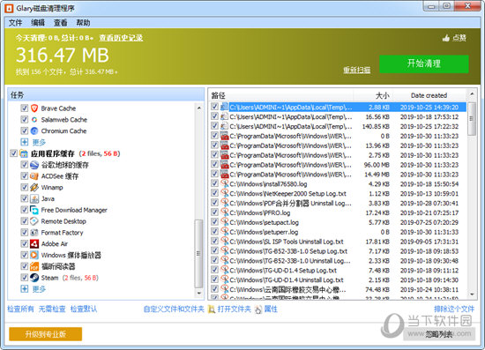The height and width of the screenshot is (350, 485).
Task: Click the Adobe Air icon
Action: pos(34,243)
